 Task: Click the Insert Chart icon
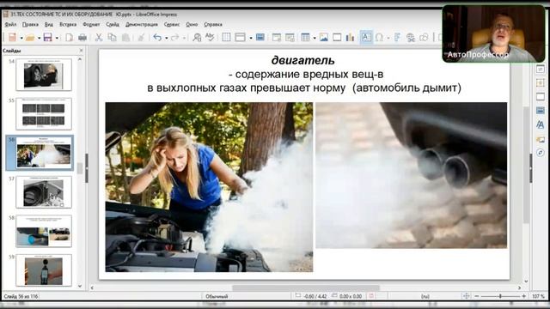(350, 37)
